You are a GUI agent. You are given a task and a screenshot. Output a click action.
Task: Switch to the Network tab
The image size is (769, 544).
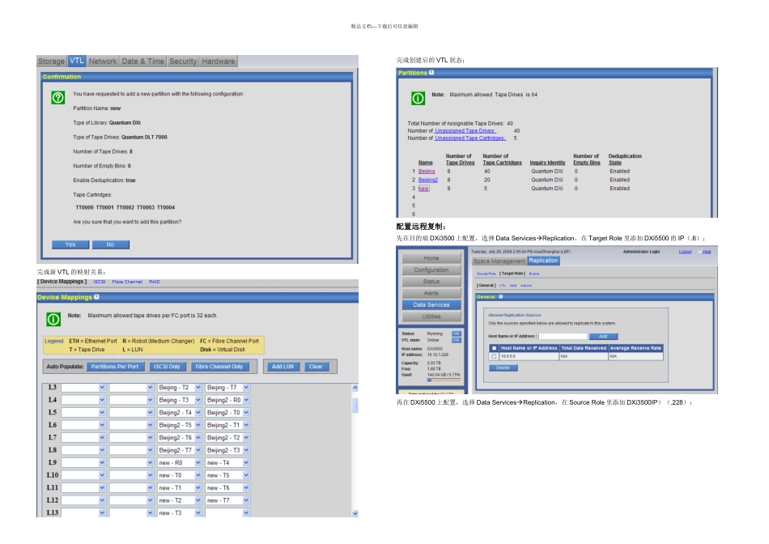point(103,62)
